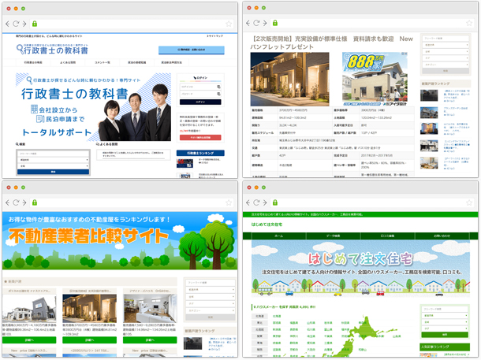
Task: Open last sidebar dropdown in 不動産業者比較サイト window
Action: point(210,310)
